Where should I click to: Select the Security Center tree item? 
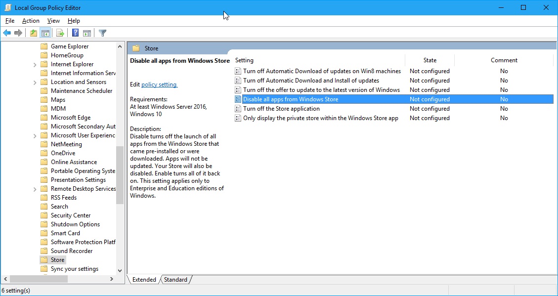click(x=71, y=215)
